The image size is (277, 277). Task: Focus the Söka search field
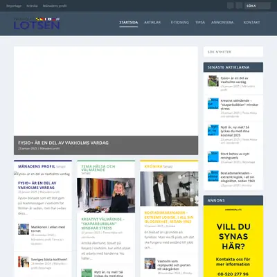click(258, 6)
